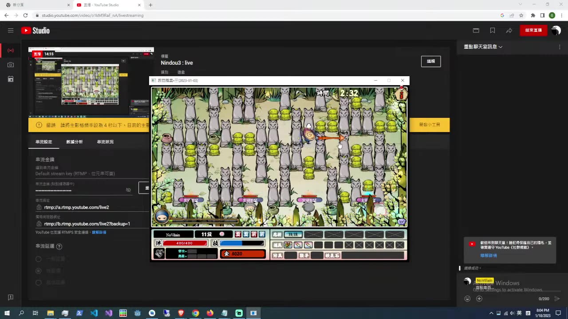Open the chat panel three-dot menu

[x=560, y=47]
